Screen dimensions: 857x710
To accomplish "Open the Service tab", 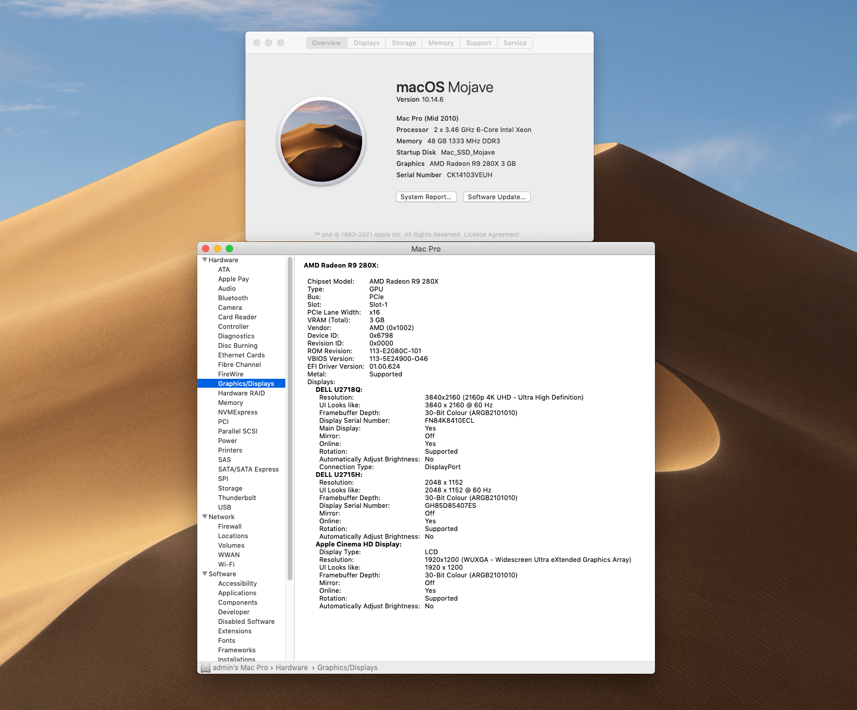I will point(515,43).
